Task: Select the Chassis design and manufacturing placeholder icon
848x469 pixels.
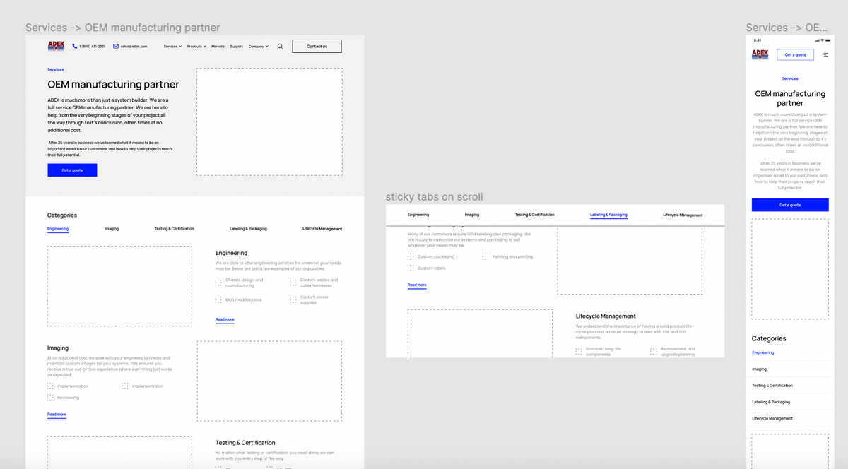Action: (218, 283)
